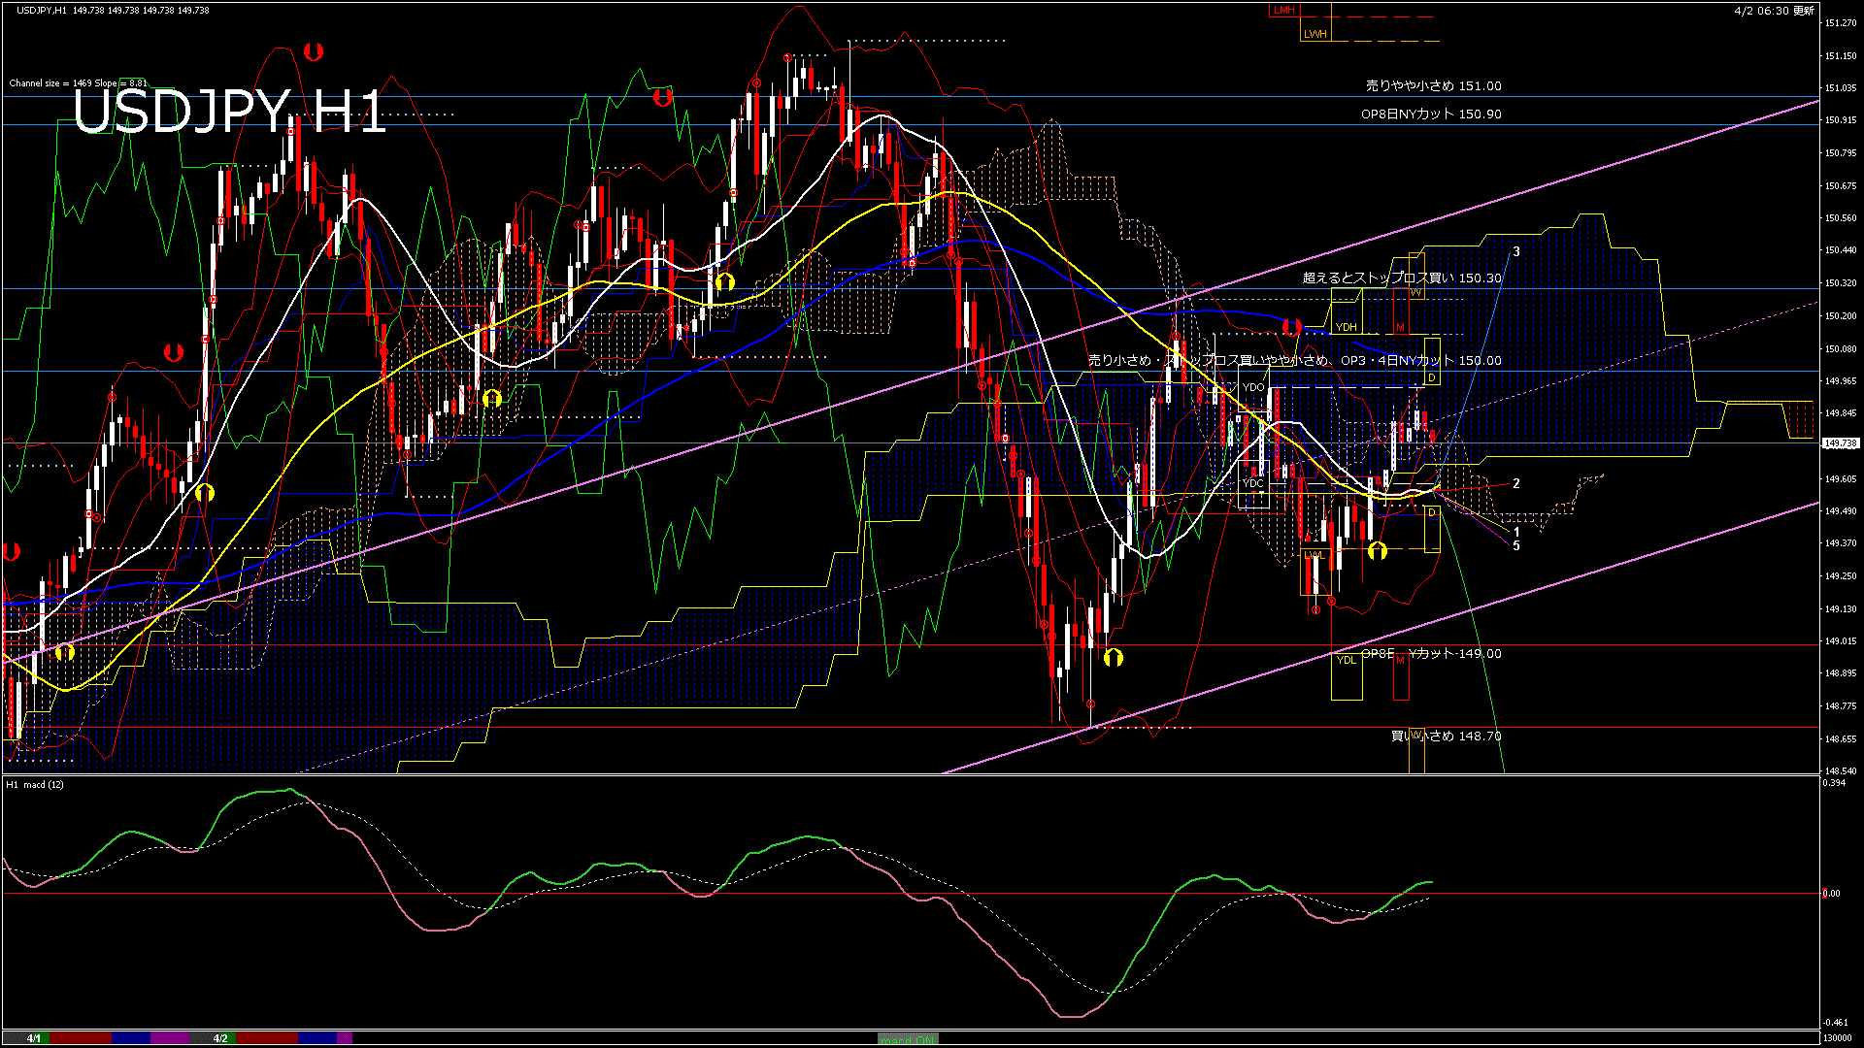Select the YDH yesterday-high label
This screenshot has width=1864, height=1048.
click(x=1346, y=327)
